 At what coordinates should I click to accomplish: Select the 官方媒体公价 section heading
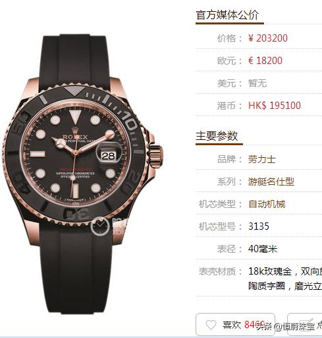click(x=227, y=15)
